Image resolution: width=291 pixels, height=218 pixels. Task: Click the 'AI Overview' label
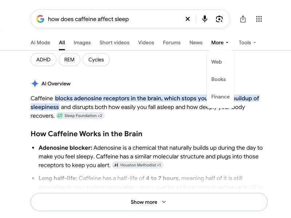56,84
